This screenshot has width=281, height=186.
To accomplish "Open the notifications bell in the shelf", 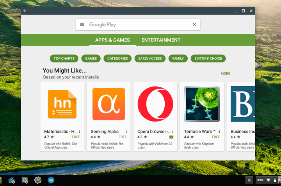I will point(249,180).
